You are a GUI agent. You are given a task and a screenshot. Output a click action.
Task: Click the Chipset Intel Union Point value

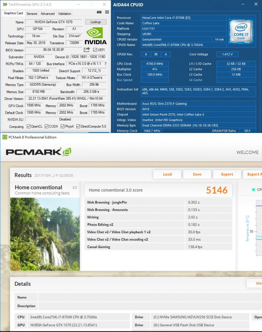pyautogui.click(x=198, y=114)
